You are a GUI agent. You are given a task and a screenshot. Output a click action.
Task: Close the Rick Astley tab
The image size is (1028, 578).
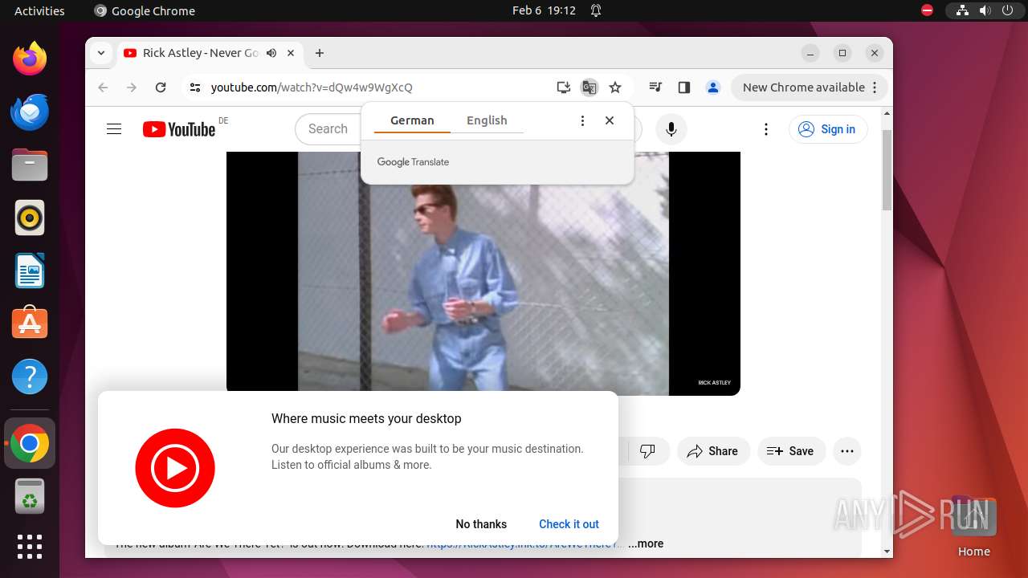(291, 53)
